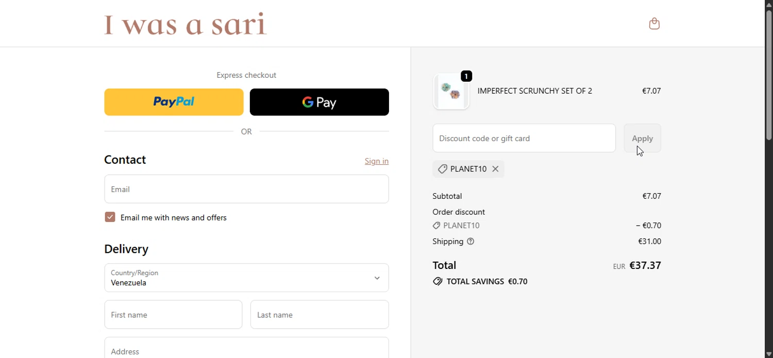Click the − €0.70 discount amount

pos(648,226)
